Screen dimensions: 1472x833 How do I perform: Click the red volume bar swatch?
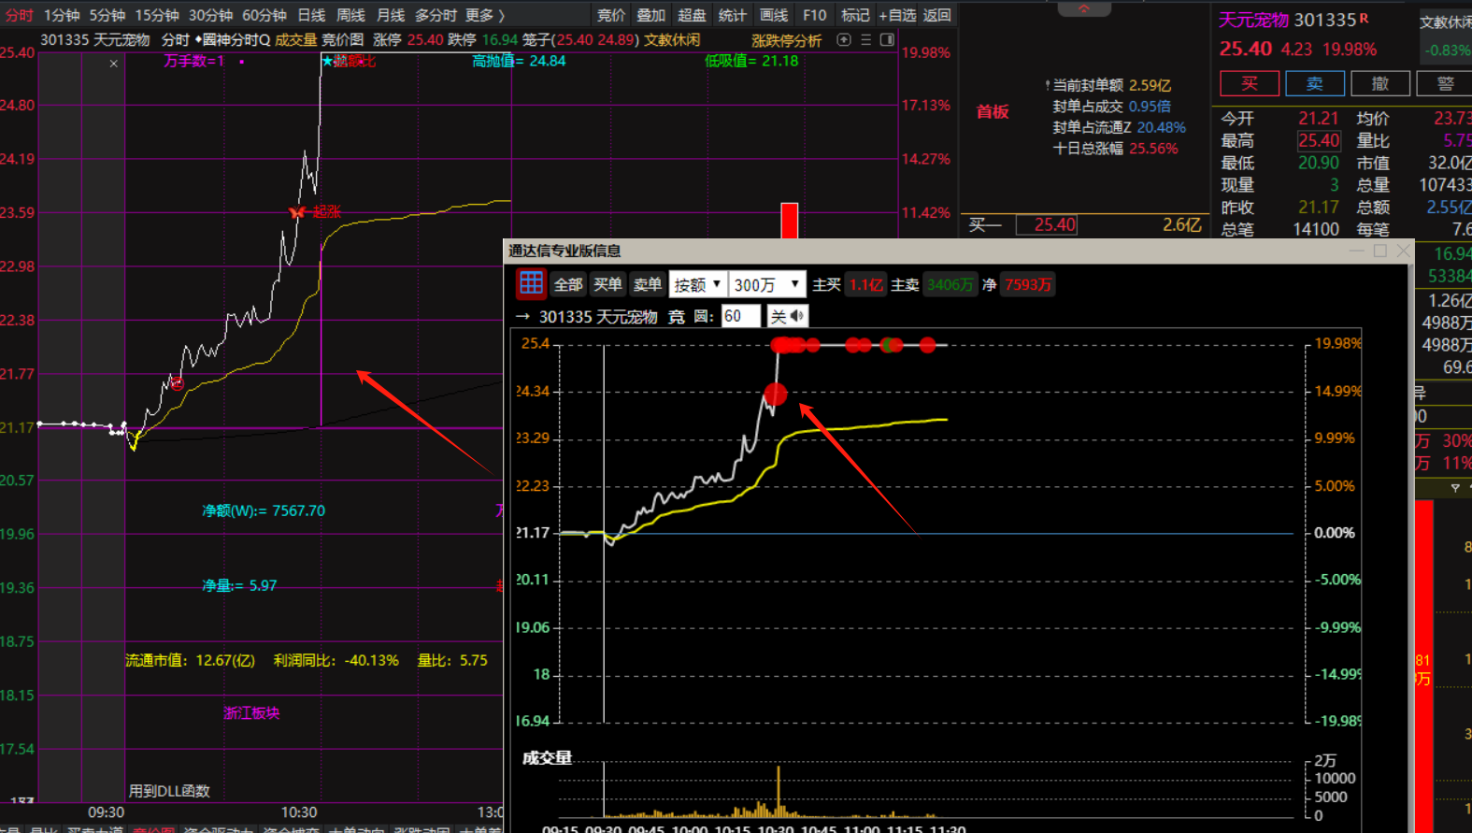790,220
